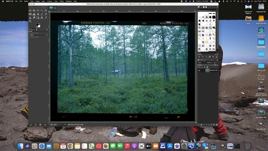Select the largest hard round brush
Viewport: 268px width, 151px height.
tap(214, 17)
